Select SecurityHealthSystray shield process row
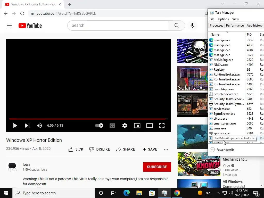Image resolution: width=264 pixels, height=198 pixels. 236,104
